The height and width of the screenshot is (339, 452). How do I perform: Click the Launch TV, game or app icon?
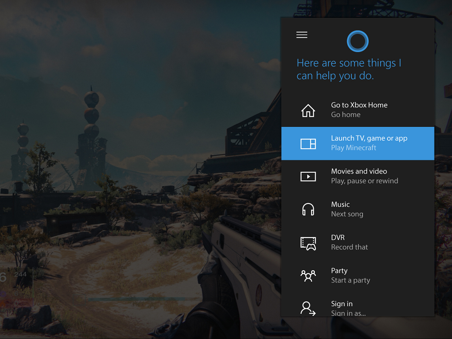308,143
